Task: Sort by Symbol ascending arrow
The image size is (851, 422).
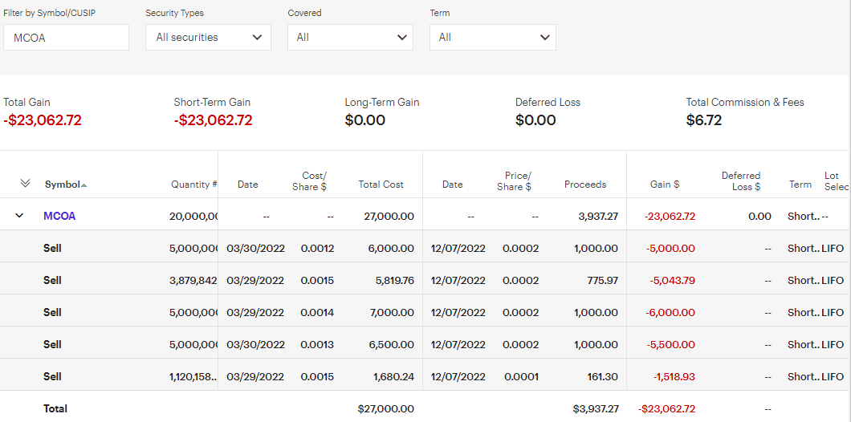Action: pos(83,185)
